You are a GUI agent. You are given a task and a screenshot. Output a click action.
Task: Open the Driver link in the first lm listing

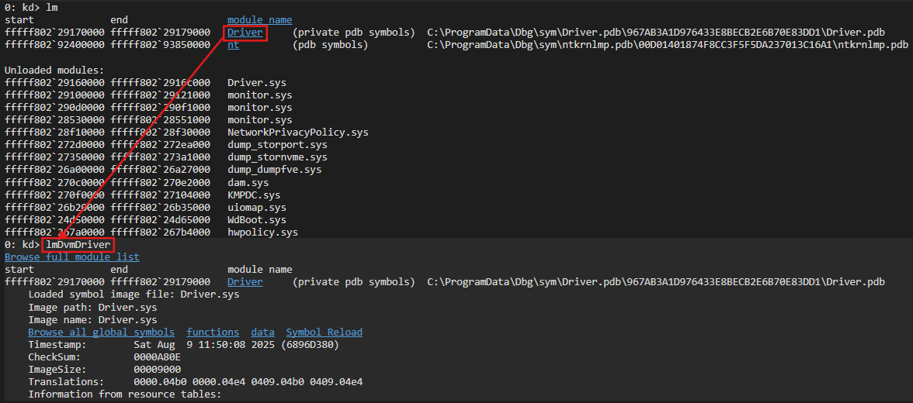[245, 33]
